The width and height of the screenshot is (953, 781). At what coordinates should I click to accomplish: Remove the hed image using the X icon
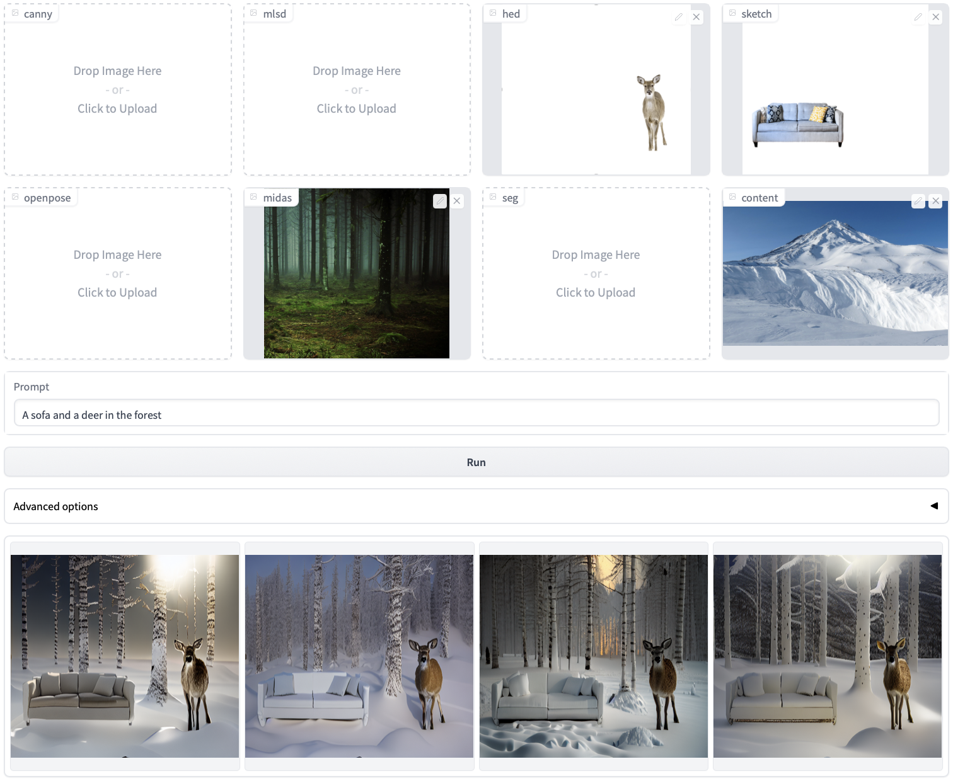click(x=696, y=17)
